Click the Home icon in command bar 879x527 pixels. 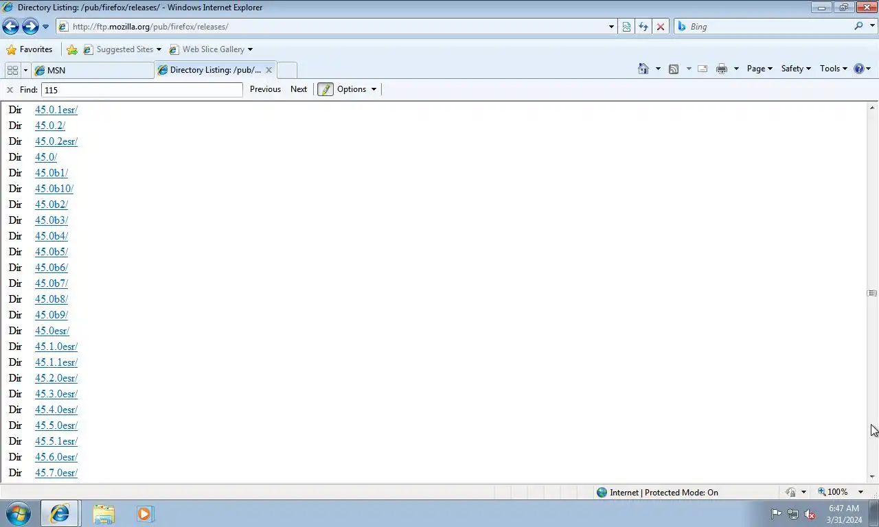[643, 69]
